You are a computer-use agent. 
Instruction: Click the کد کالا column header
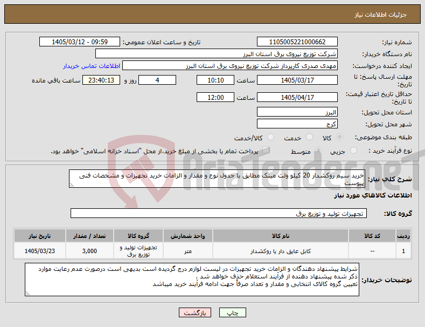(372, 236)
